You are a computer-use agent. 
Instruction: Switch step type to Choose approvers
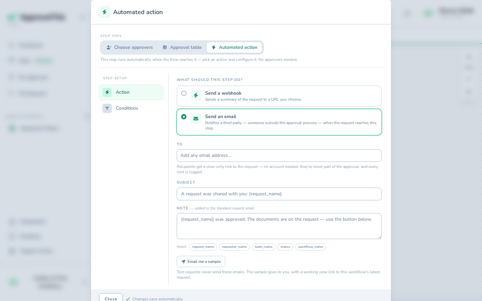coord(130,47)
